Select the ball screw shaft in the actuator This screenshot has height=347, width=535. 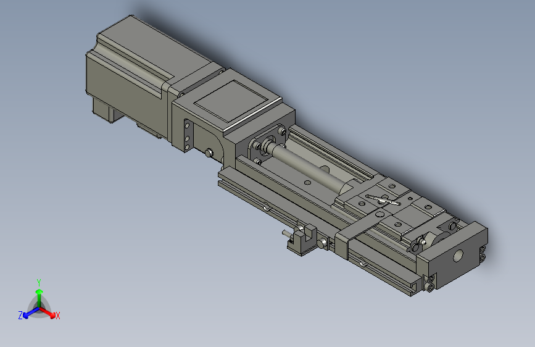(x=307, y=166)
